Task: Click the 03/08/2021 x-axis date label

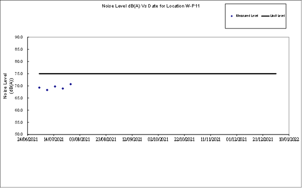Action: pos(80,139)
